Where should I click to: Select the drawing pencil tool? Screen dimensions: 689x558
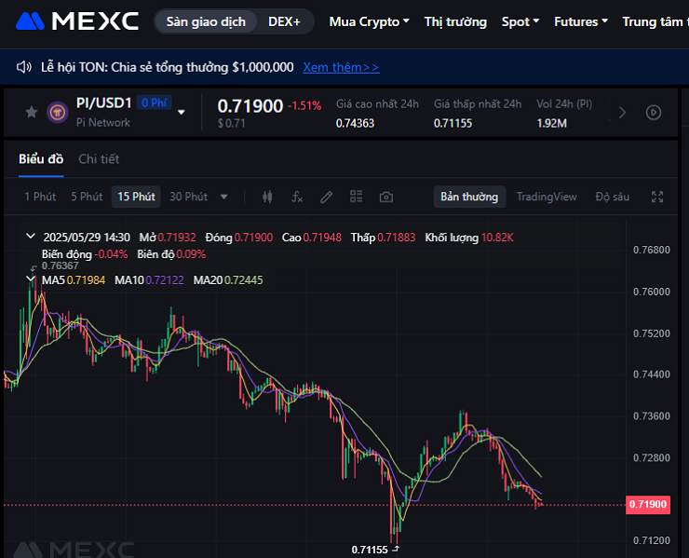click(327, 197)
